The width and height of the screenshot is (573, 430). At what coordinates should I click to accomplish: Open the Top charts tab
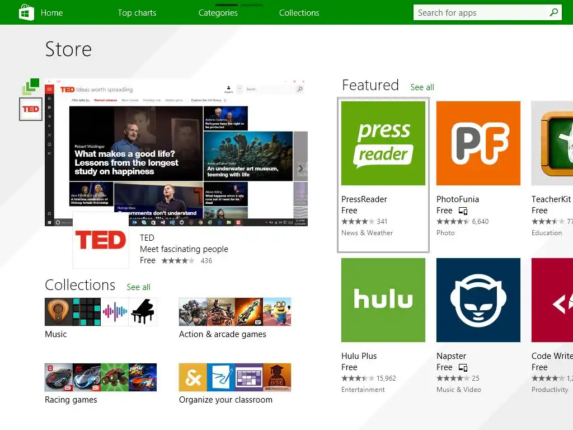tap(137, 13)
